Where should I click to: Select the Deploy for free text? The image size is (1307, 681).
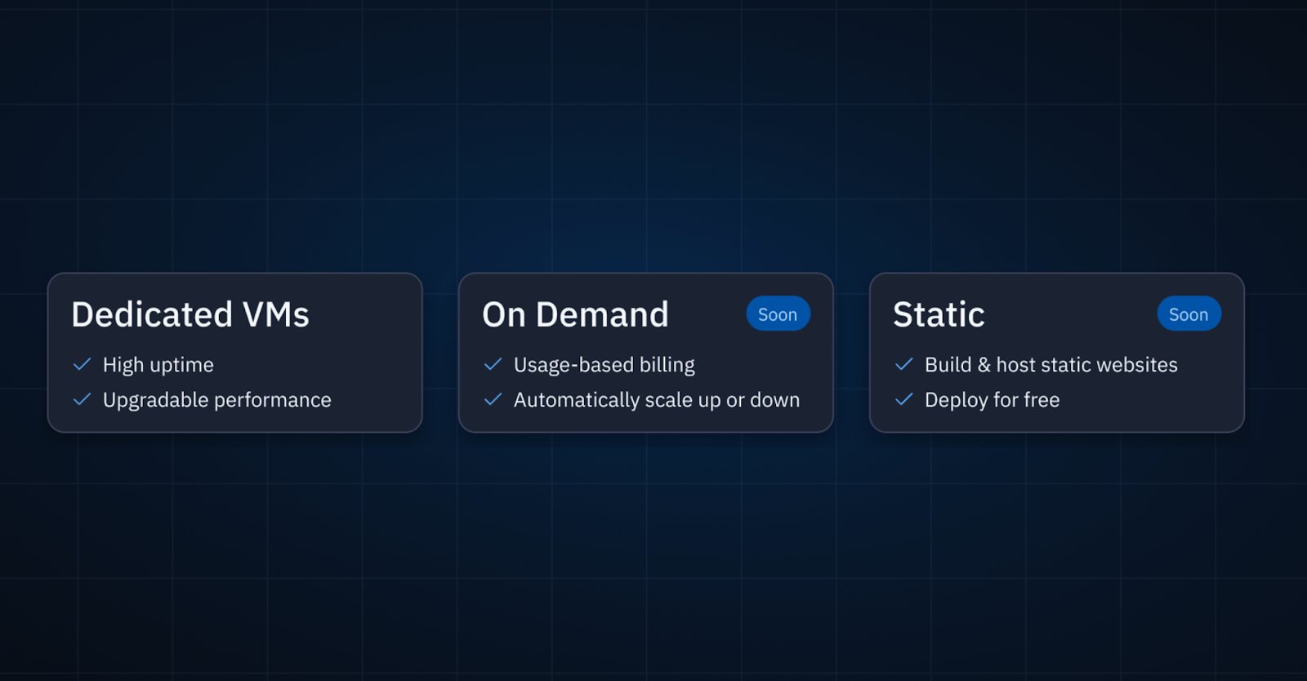click(x=993, y=400)
